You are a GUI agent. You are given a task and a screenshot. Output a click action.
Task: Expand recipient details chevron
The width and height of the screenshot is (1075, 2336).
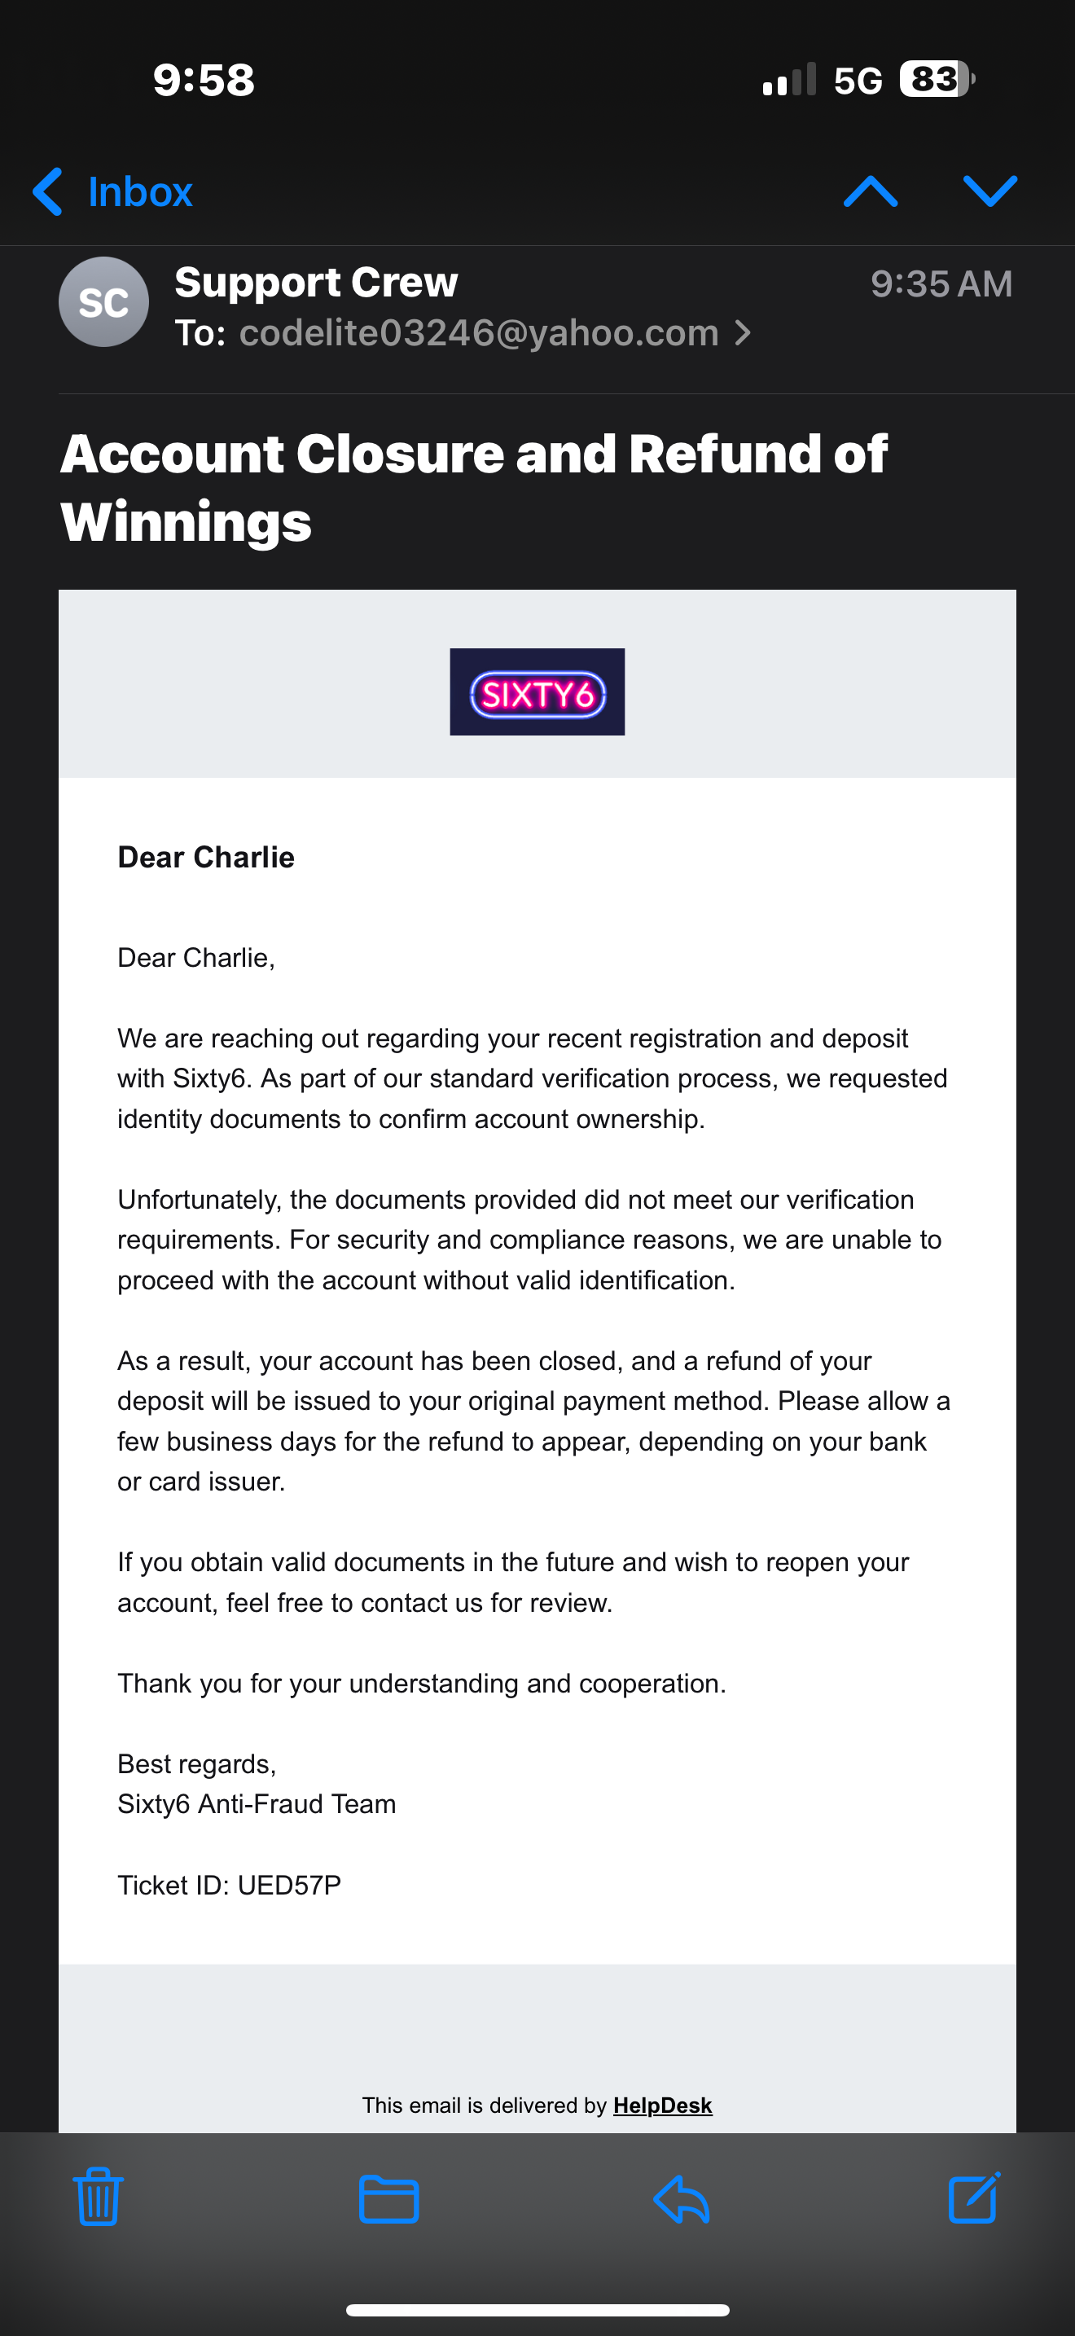744,333
